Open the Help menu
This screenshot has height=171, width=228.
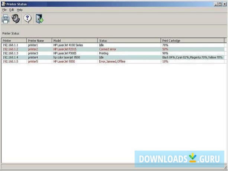point(20,10)
